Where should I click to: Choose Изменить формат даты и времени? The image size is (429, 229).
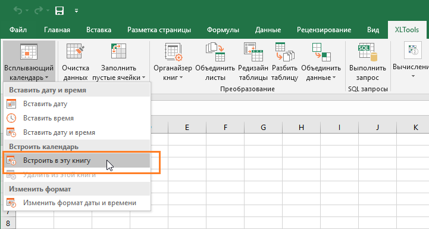(x=77, y=203)
